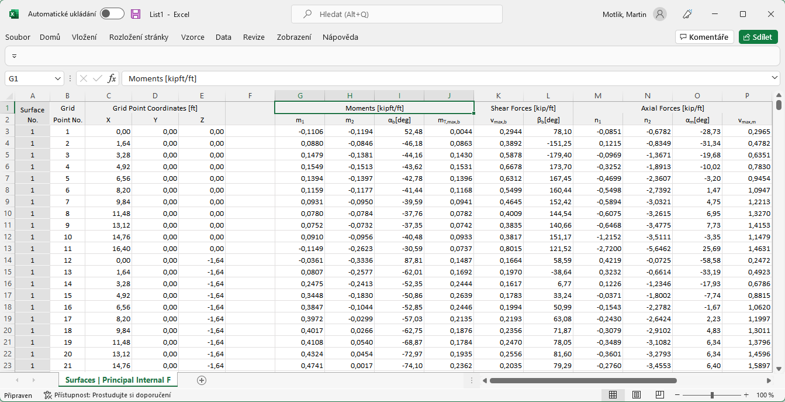Image resolution: width=785 pixels, height=402 pixels.
Task: Expand the ribbon display options chevron
Action: click(x=15, y=55)
